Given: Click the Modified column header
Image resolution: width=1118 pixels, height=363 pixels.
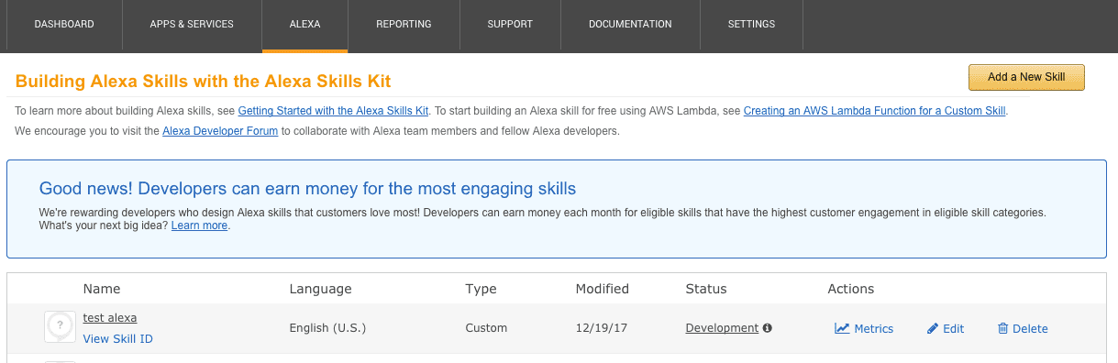Looking at the screenshot, I should pyautogui.click(x=603, y=289).
